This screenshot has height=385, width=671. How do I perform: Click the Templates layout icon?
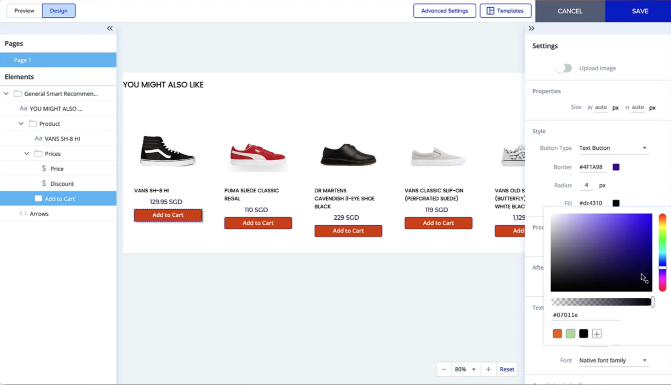point(490,11)
